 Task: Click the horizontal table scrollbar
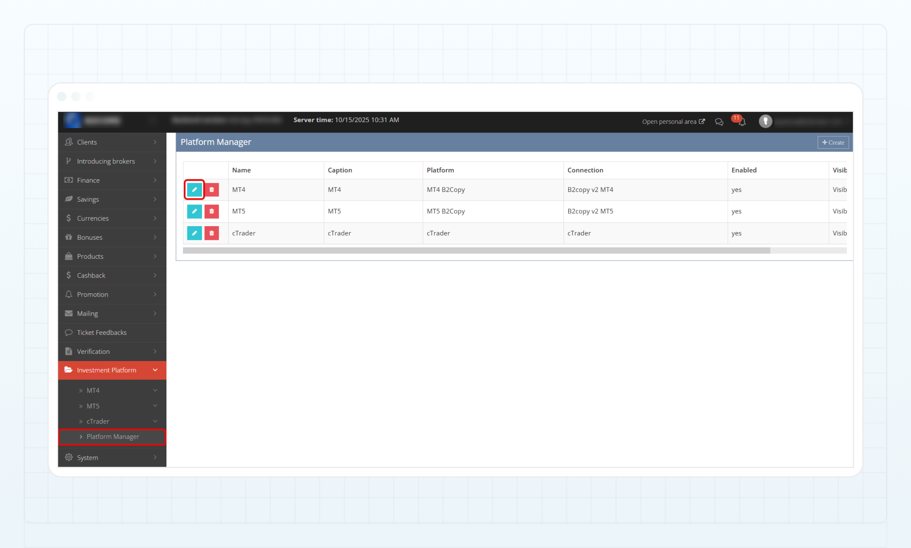[476, 251]
